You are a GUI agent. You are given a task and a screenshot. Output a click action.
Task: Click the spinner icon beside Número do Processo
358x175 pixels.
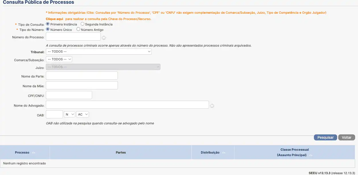(104, 38)
